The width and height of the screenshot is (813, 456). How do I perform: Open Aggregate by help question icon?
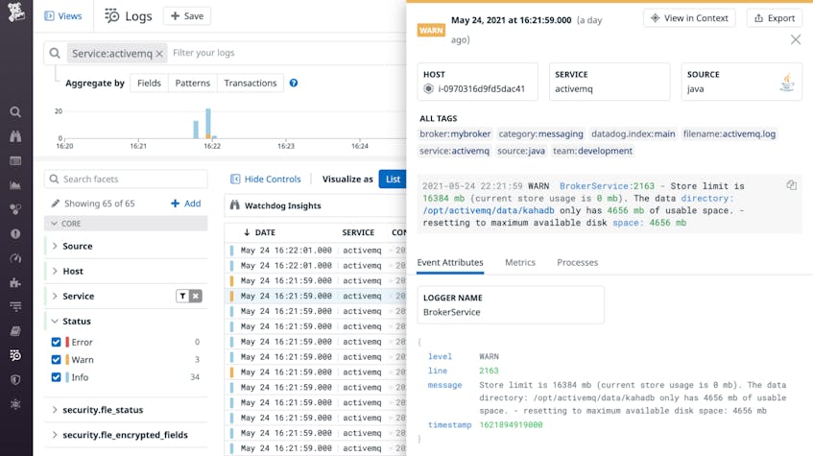[294, 83]
